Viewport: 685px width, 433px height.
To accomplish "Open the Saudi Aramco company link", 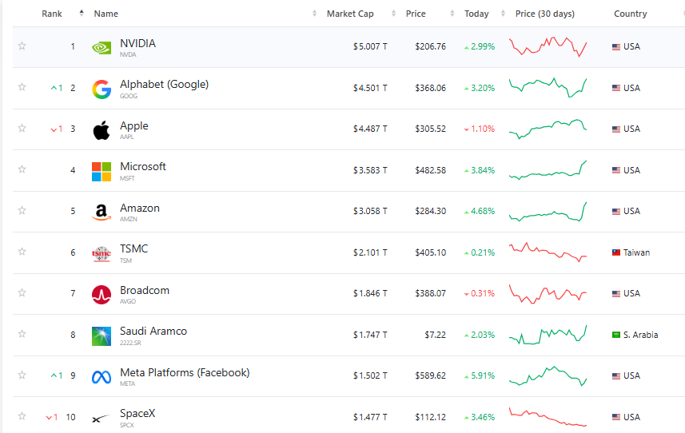I will [153, 331].
